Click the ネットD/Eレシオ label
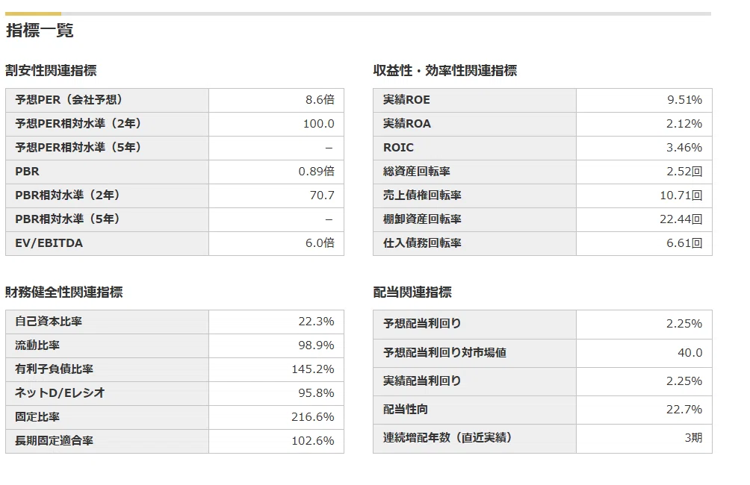 coord(60,393)
